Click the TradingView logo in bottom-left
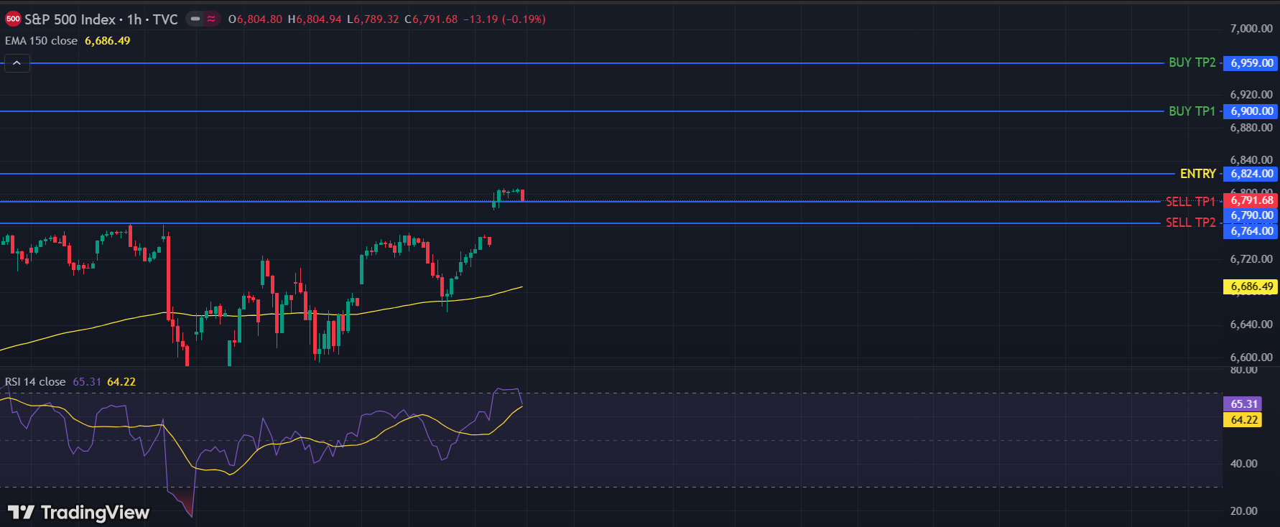 coord(78,512)
